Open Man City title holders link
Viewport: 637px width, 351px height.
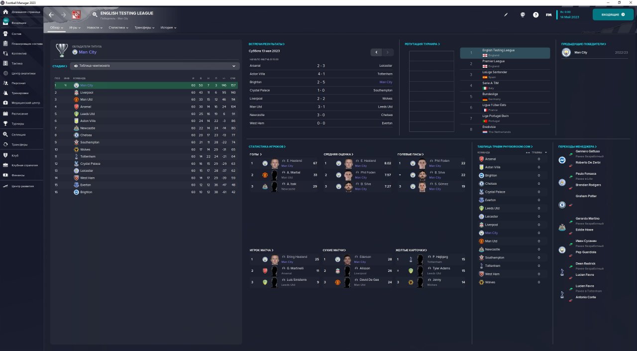(88, 52)
